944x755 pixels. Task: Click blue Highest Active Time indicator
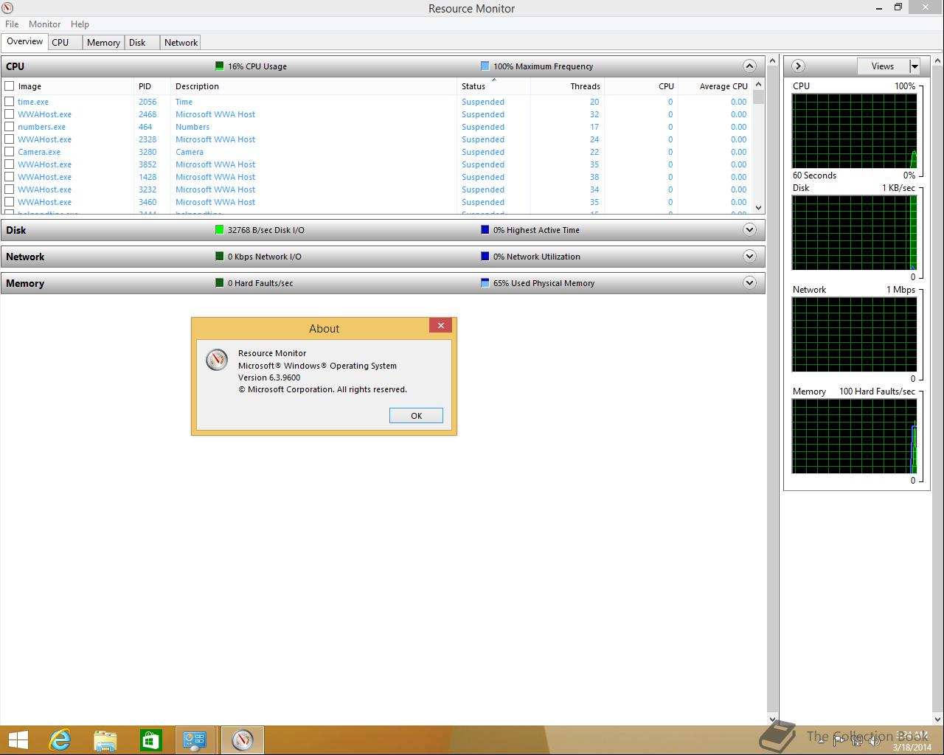pyautogui.click(x=485, y=230)
